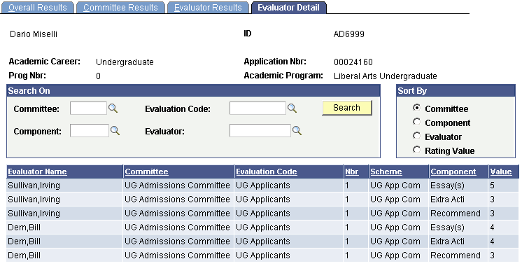Click Dern,Bill in the Recommend row
Image resolution: width=522 pixels, height=266 pixels.
24,255
